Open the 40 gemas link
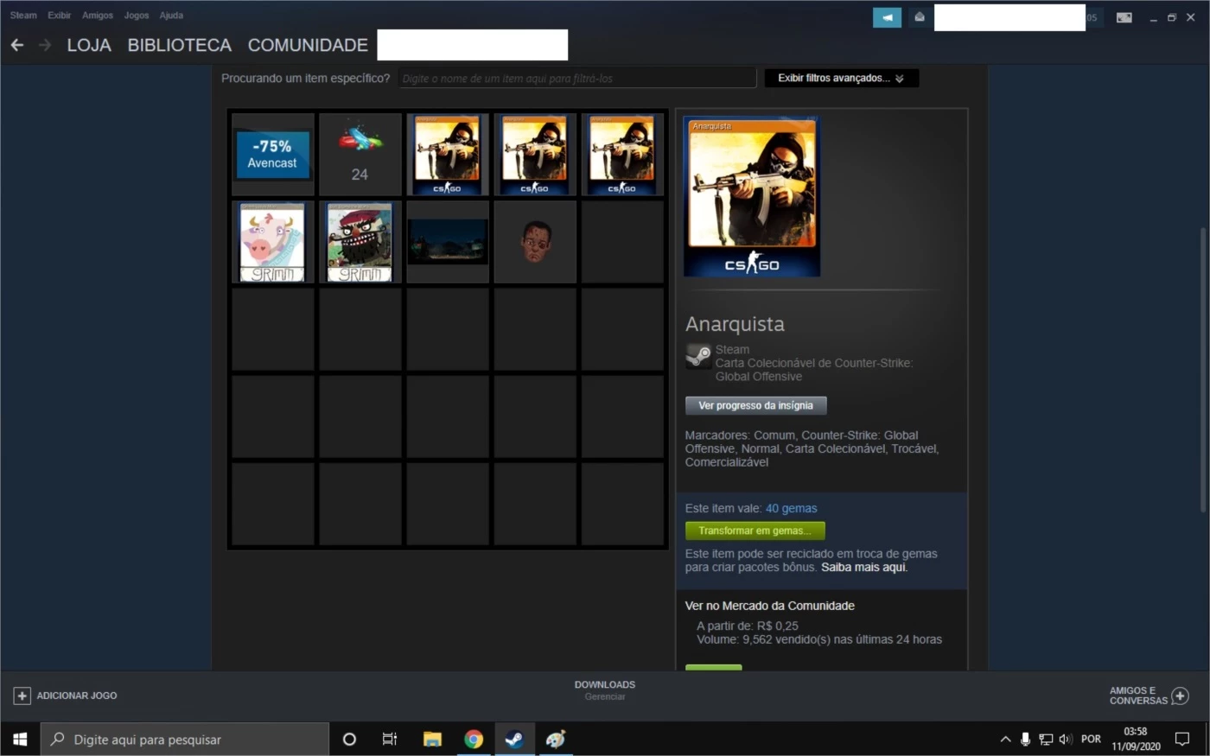The height and width of the screenshot is (756, 1210). point(791,509)
